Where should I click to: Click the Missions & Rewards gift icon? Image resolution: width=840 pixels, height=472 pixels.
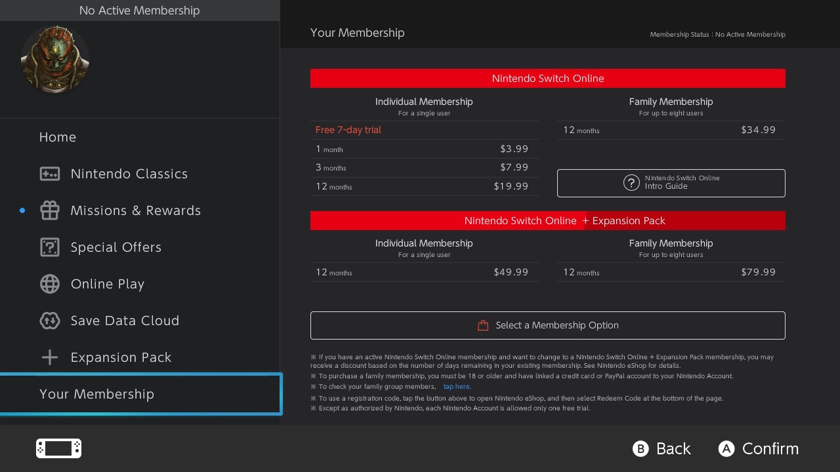(50, 210)
